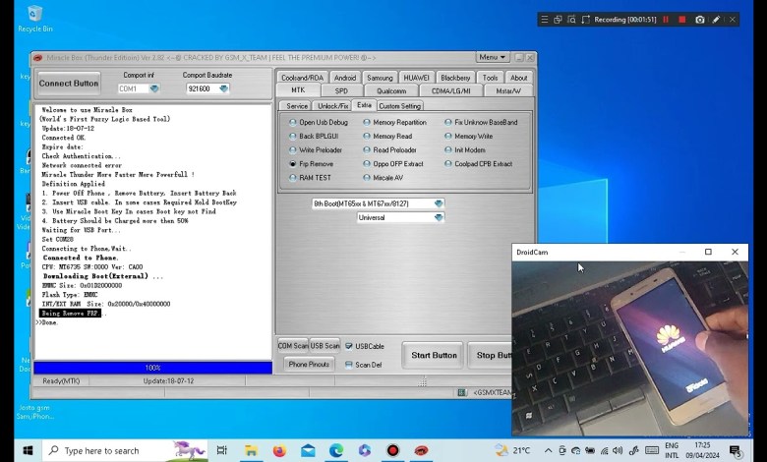Select the Read Preloader option
The height and width of the screenshot is (462, 767).
pos(368,150)
